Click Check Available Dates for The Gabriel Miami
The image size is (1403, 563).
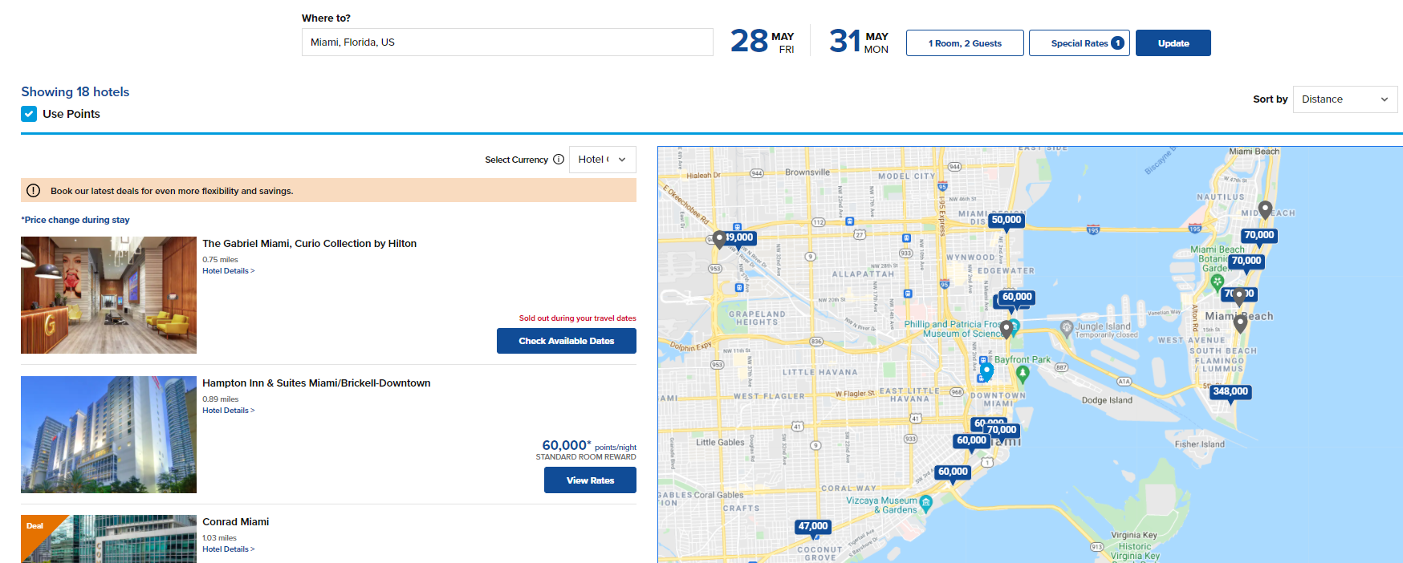coord(567,341)
